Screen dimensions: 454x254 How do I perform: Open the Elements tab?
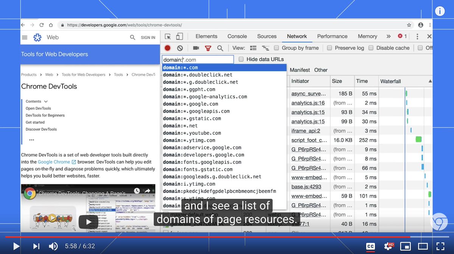point(206,36)
